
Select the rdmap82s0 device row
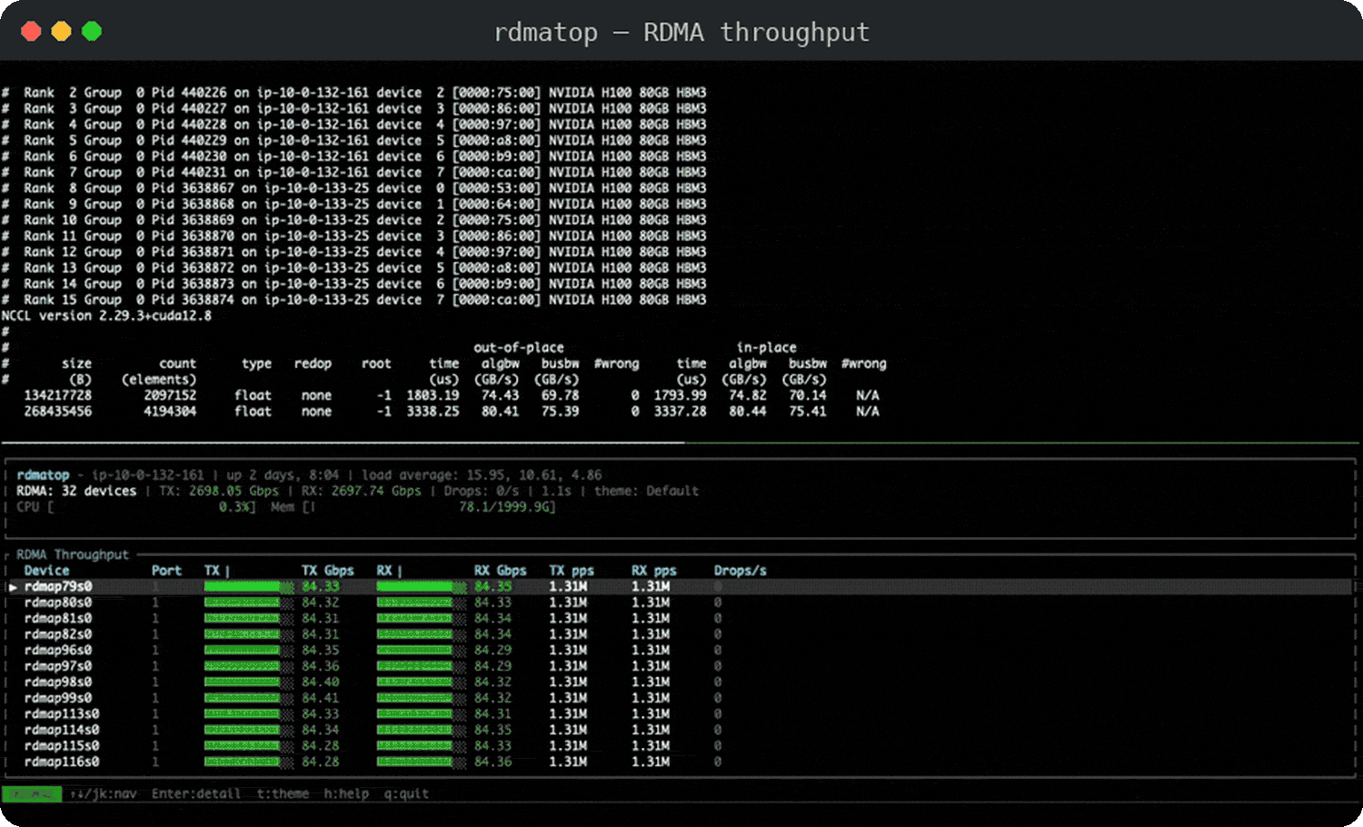(x=680, y=634)
